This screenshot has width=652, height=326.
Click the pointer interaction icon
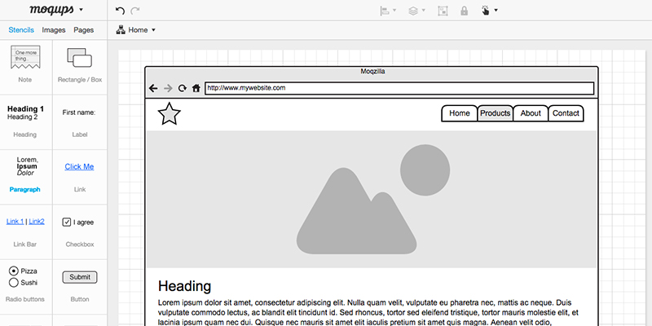(x=485, y=11)
